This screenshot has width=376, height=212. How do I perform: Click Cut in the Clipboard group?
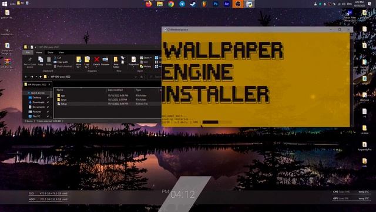click(x=58, y=58)
